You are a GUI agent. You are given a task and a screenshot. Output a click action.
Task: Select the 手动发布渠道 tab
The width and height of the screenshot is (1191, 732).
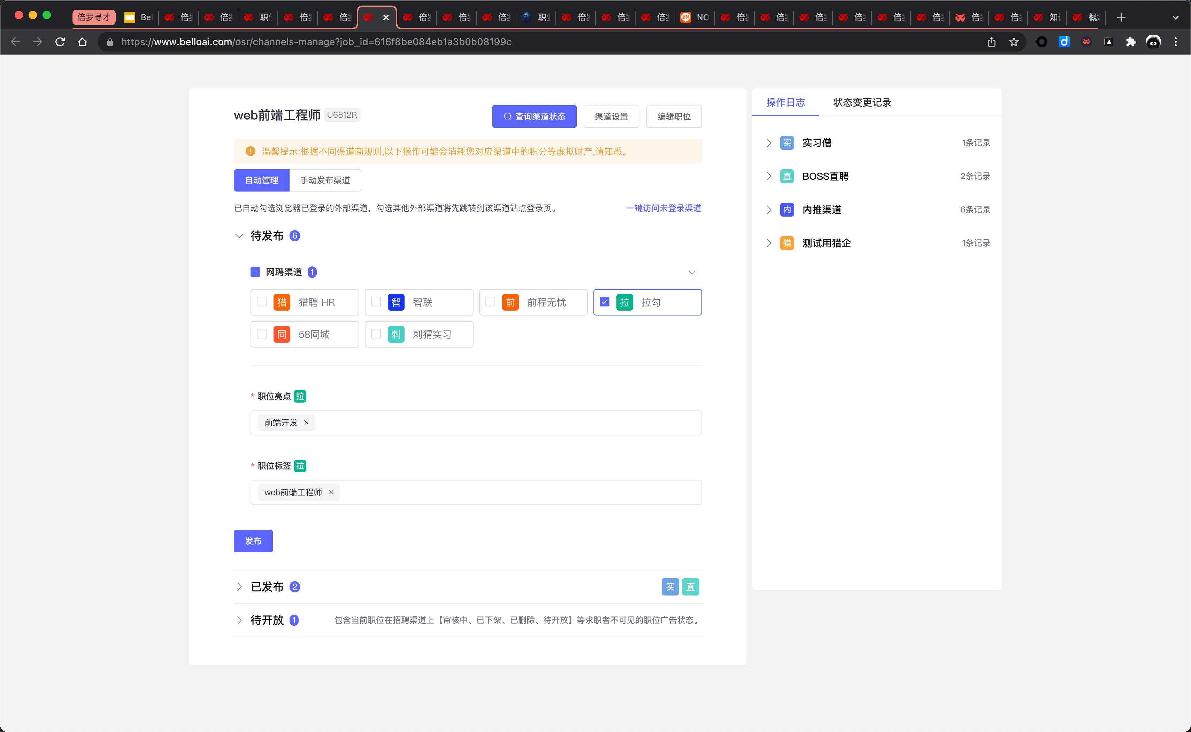325,180
